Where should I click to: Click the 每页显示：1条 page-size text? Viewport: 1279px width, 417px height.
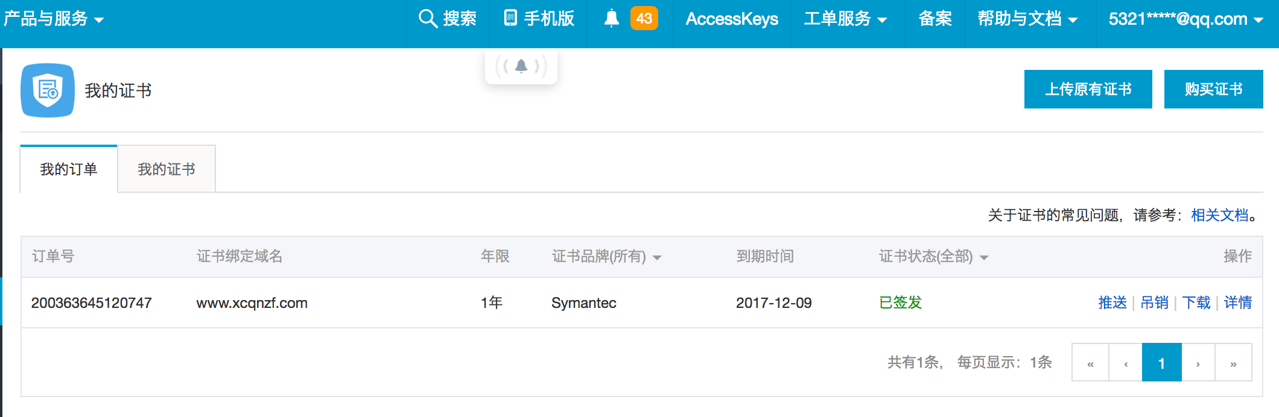[x=1004, y=362]
